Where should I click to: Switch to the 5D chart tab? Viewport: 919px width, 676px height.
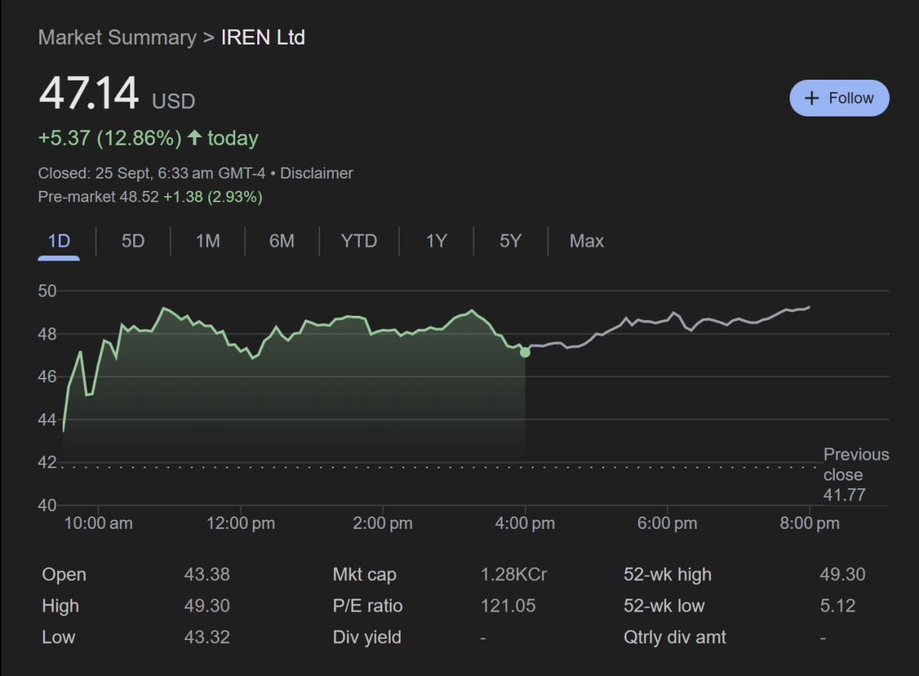(132, 241)
